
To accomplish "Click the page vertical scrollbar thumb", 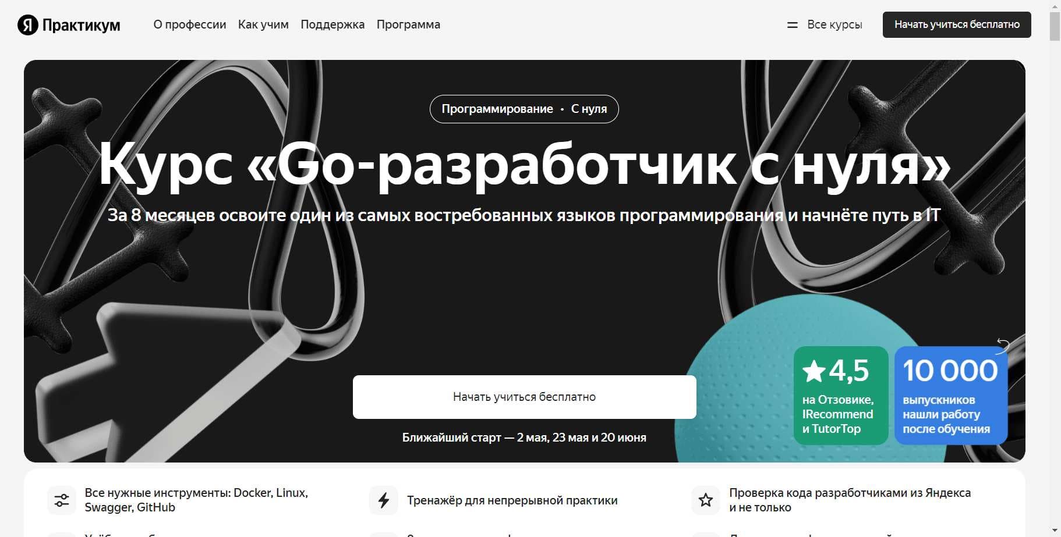I will (x=1055, y=26).
